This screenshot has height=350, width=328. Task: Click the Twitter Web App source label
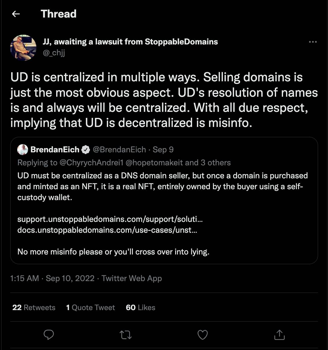[132, 278]
